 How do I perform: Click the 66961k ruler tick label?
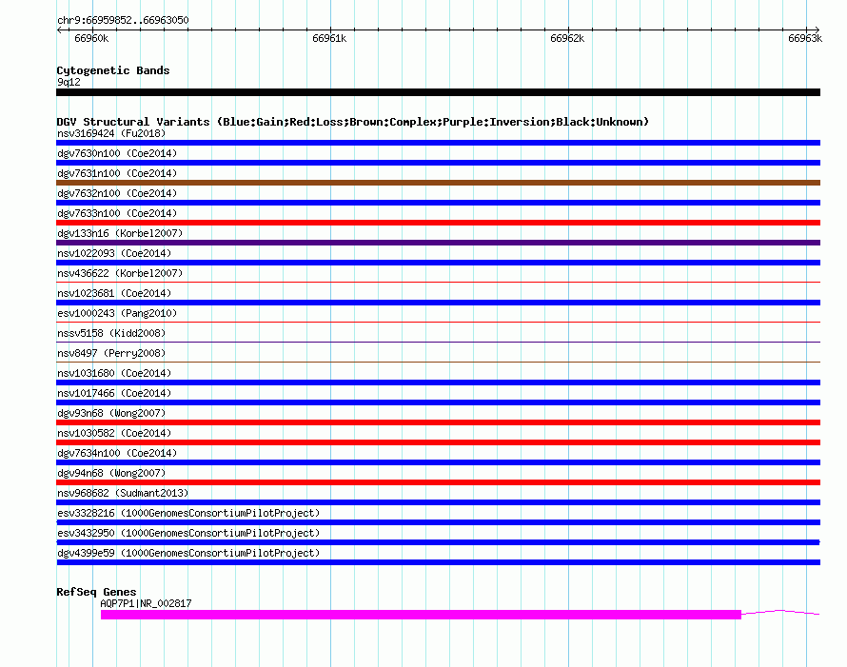click(x=329, y=38)
